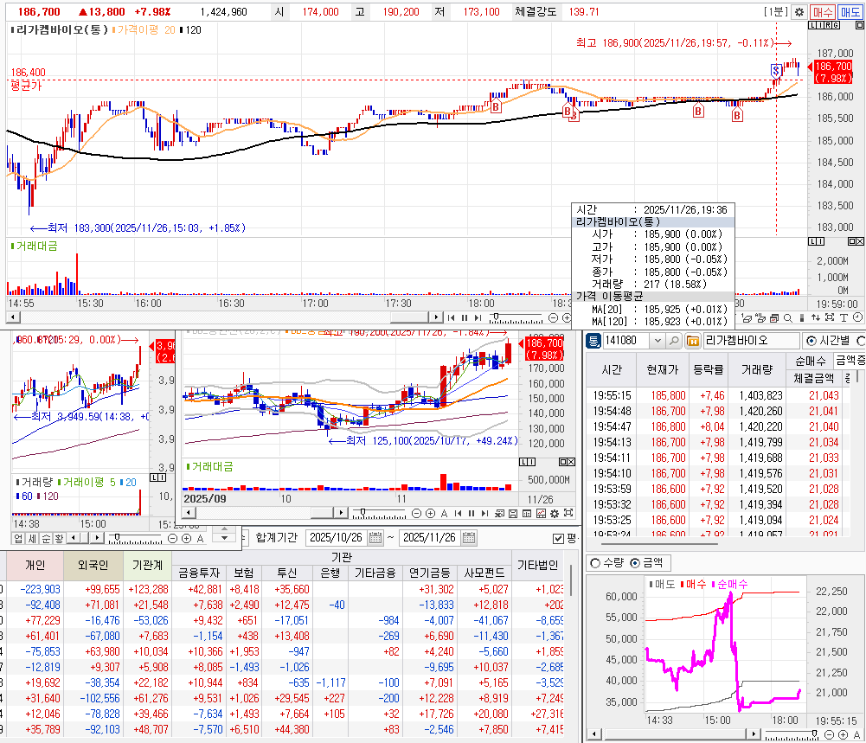
Task: Toggle the 평 checkbox
Action: (x=558, y=538)
